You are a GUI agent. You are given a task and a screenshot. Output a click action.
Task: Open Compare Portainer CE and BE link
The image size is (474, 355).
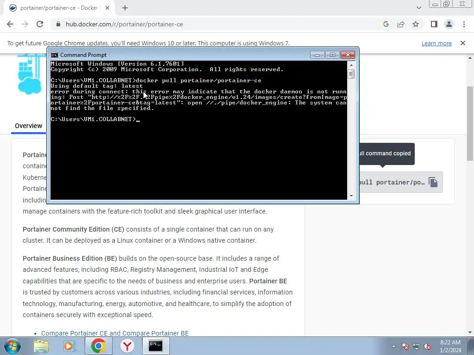(x=115, y=333)
